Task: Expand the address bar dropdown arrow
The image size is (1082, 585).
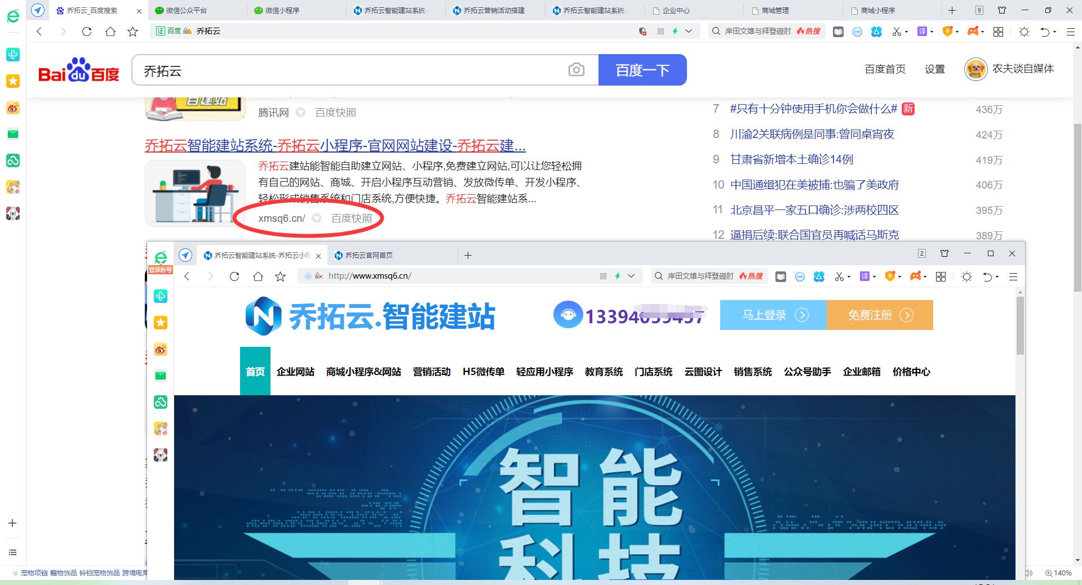Action: click(689, 32)
